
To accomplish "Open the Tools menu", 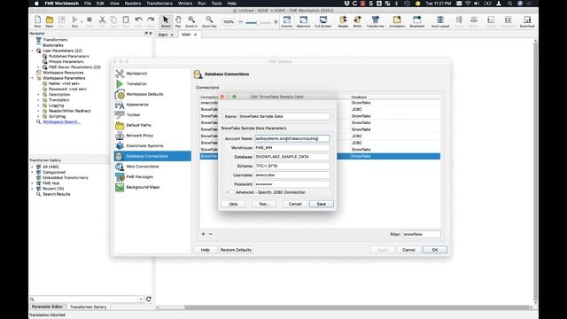I will tap(216, 4).
